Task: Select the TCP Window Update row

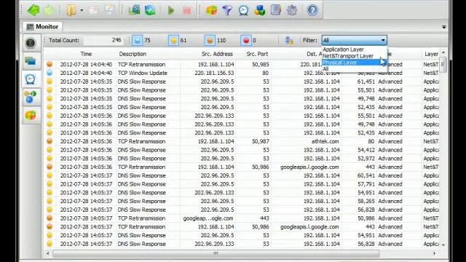Action: click(242, 73)
